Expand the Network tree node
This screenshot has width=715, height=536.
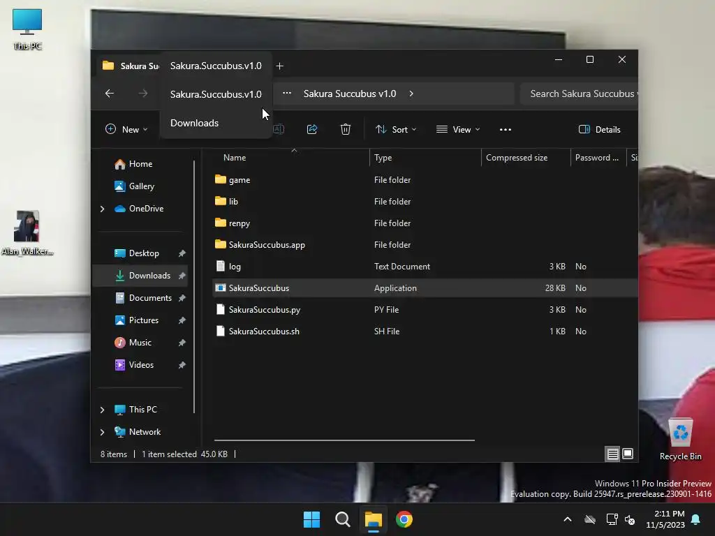point(102,432)
